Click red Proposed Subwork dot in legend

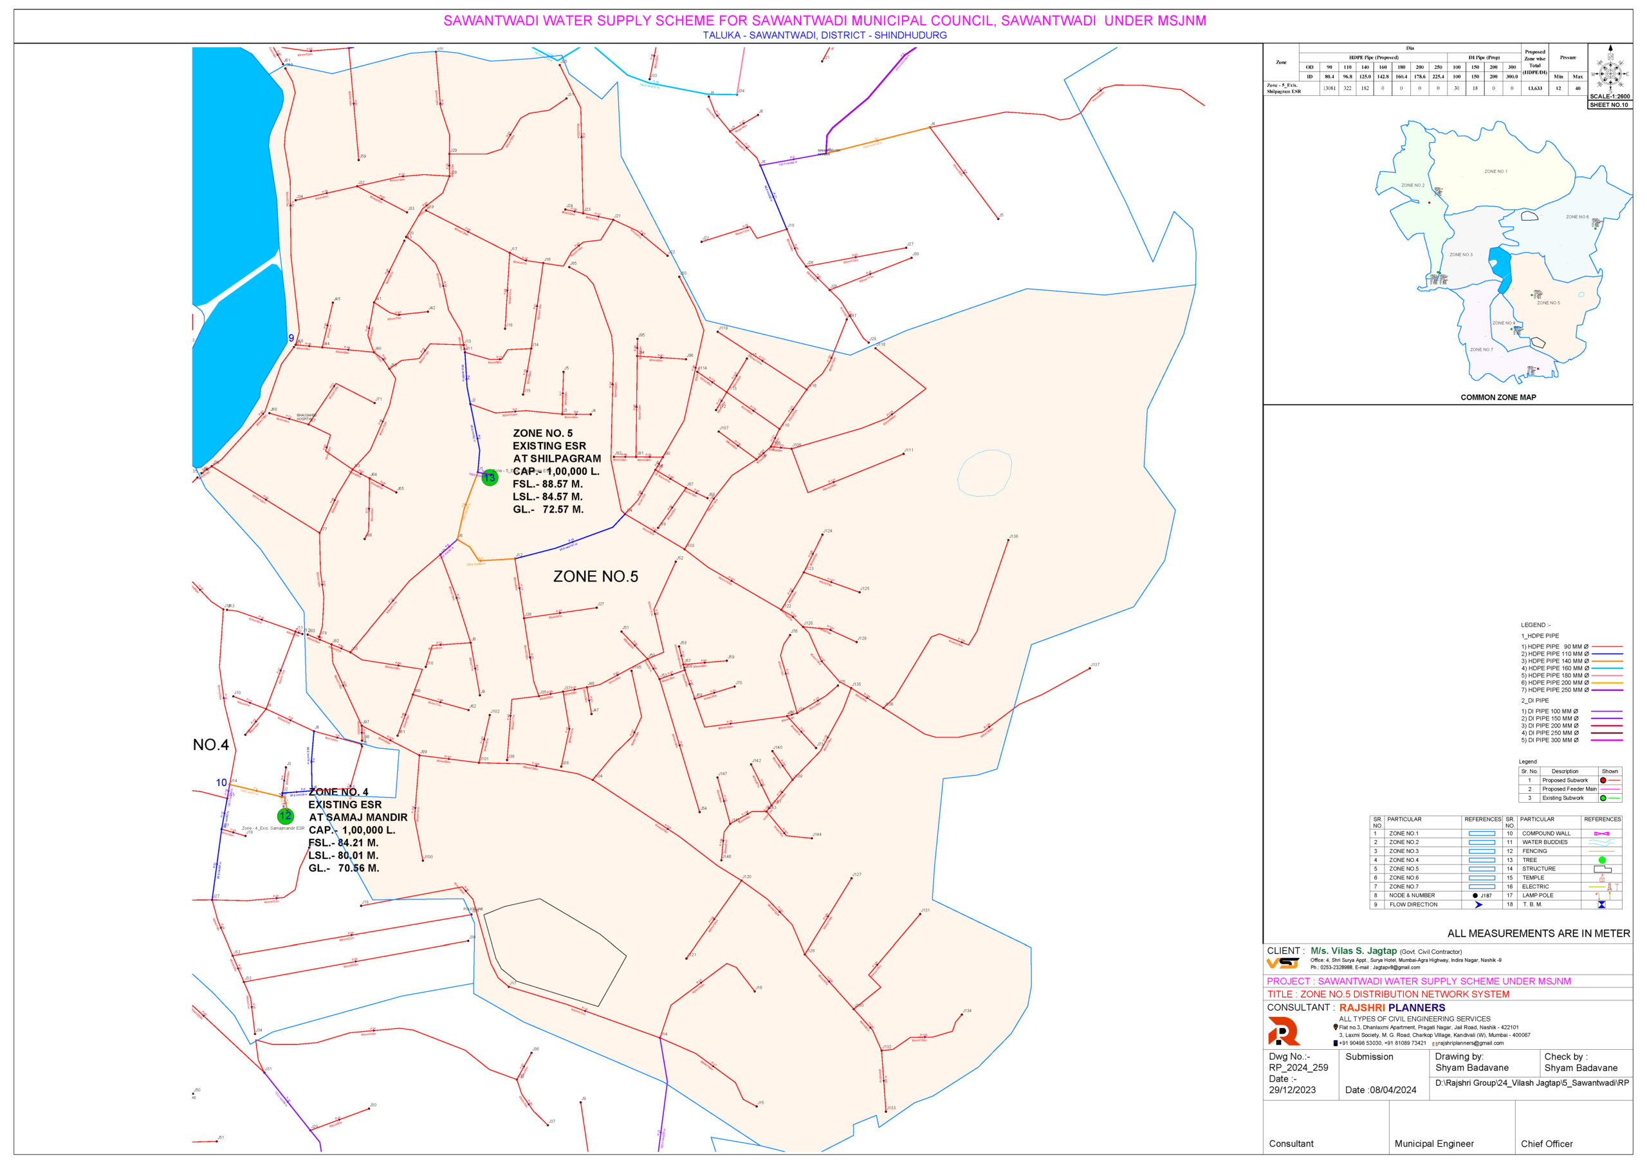click(x=1603, y=780)
